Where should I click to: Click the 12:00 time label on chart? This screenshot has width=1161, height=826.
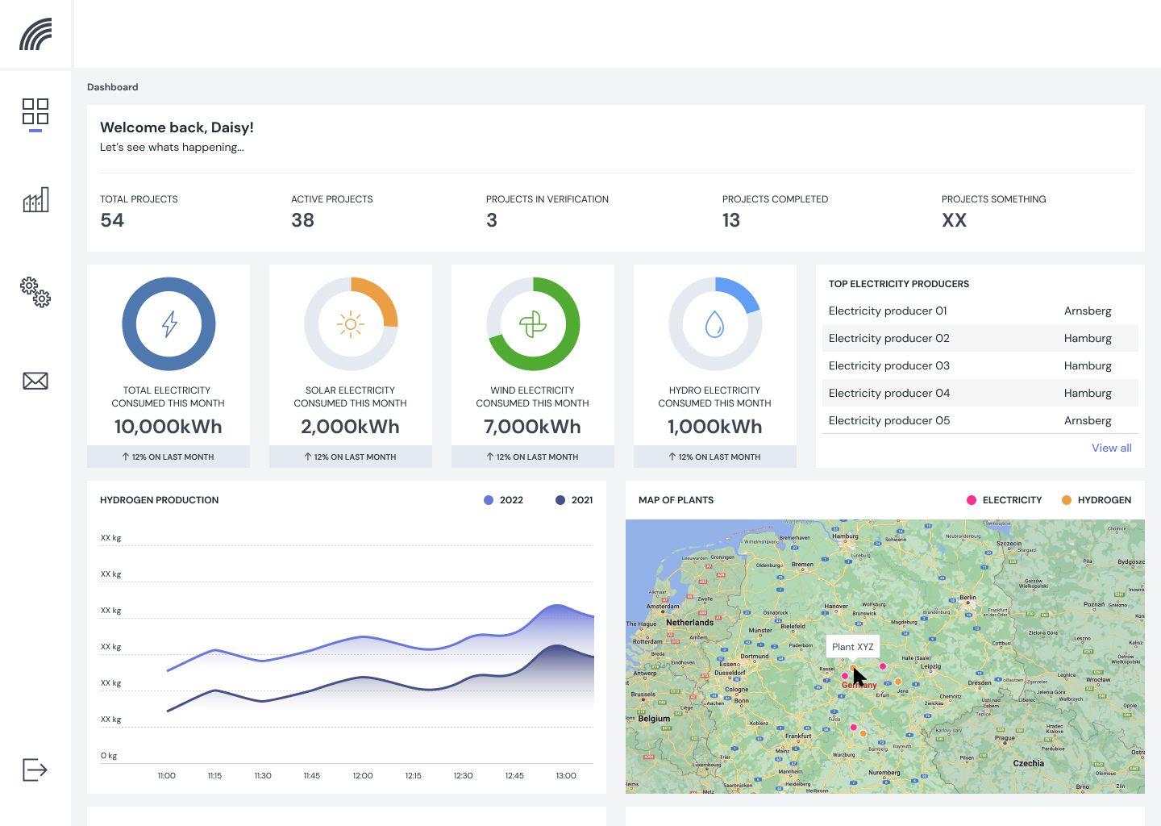[363, 776]
